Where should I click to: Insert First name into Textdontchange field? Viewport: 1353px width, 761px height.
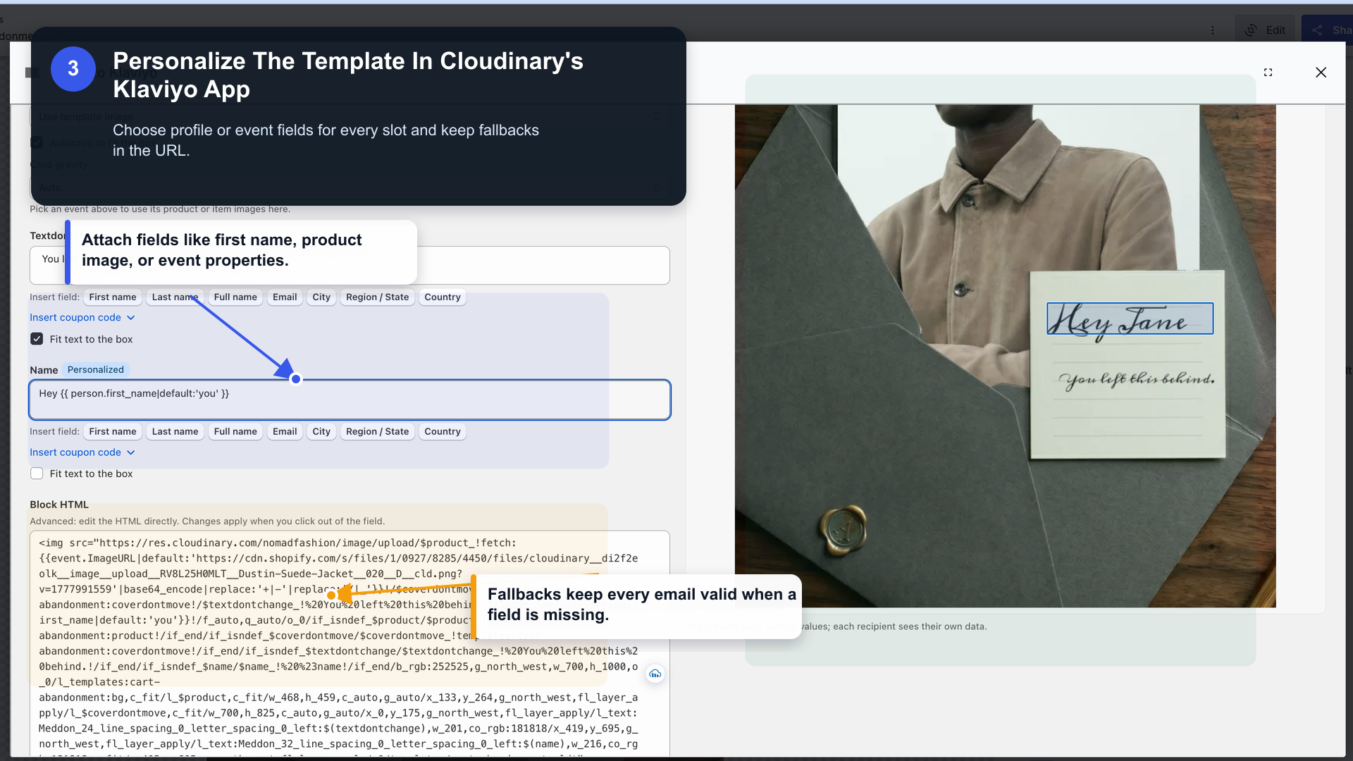click(113, 297)
